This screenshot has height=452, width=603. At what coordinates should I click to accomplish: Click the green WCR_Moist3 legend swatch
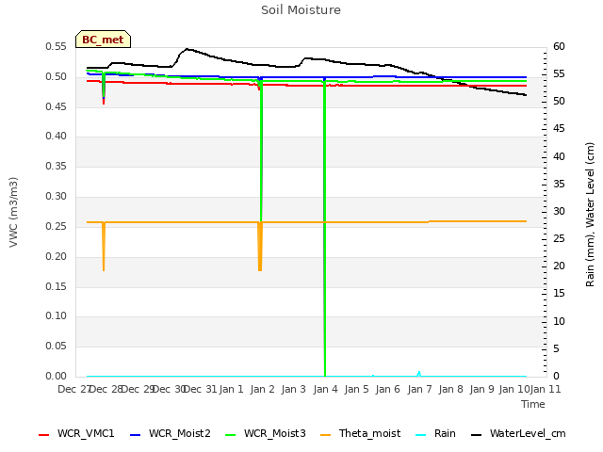pyautogui.click(x=230, y=435)
